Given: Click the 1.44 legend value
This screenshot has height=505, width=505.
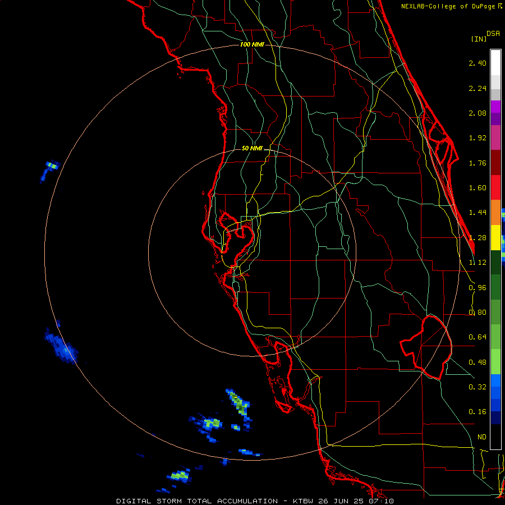Looking at the screenshot, I should [x=478, y=213].
